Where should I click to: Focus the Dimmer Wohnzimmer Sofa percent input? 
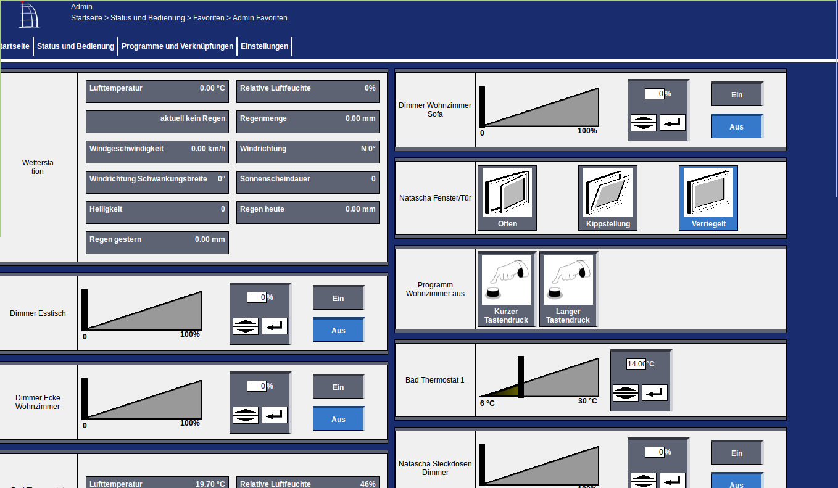(x=655, y=94)
